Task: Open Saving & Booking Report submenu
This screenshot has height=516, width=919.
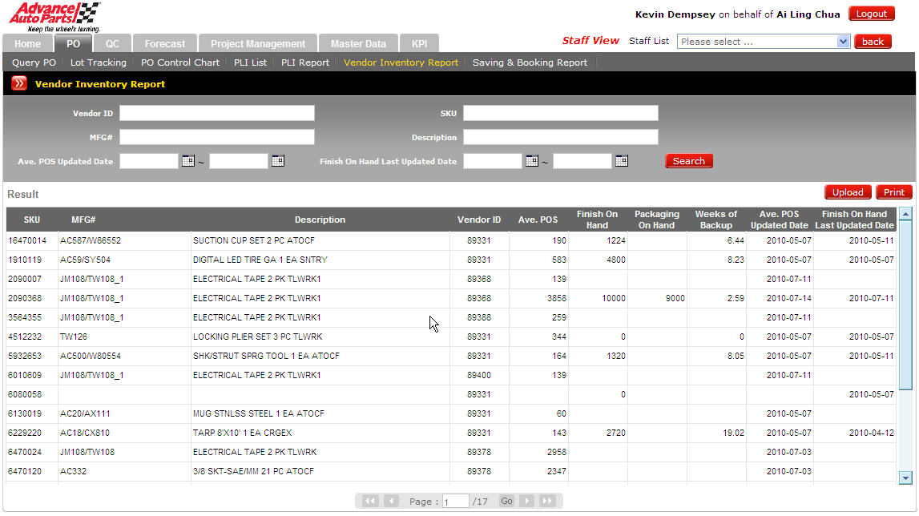Action: click(x=530, y=62)
